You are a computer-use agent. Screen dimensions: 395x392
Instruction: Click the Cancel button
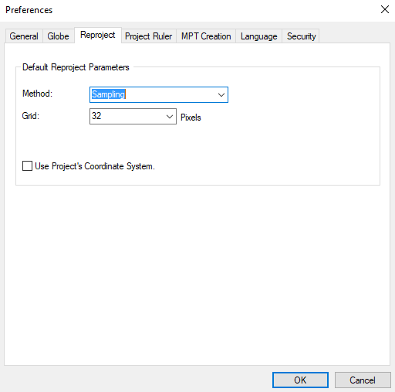[x=363, y=380]
